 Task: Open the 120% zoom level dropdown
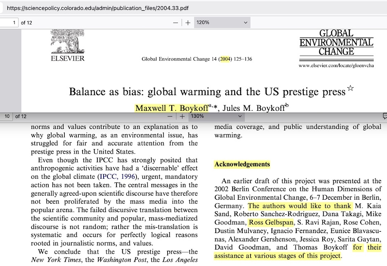(x=222, y=23)
